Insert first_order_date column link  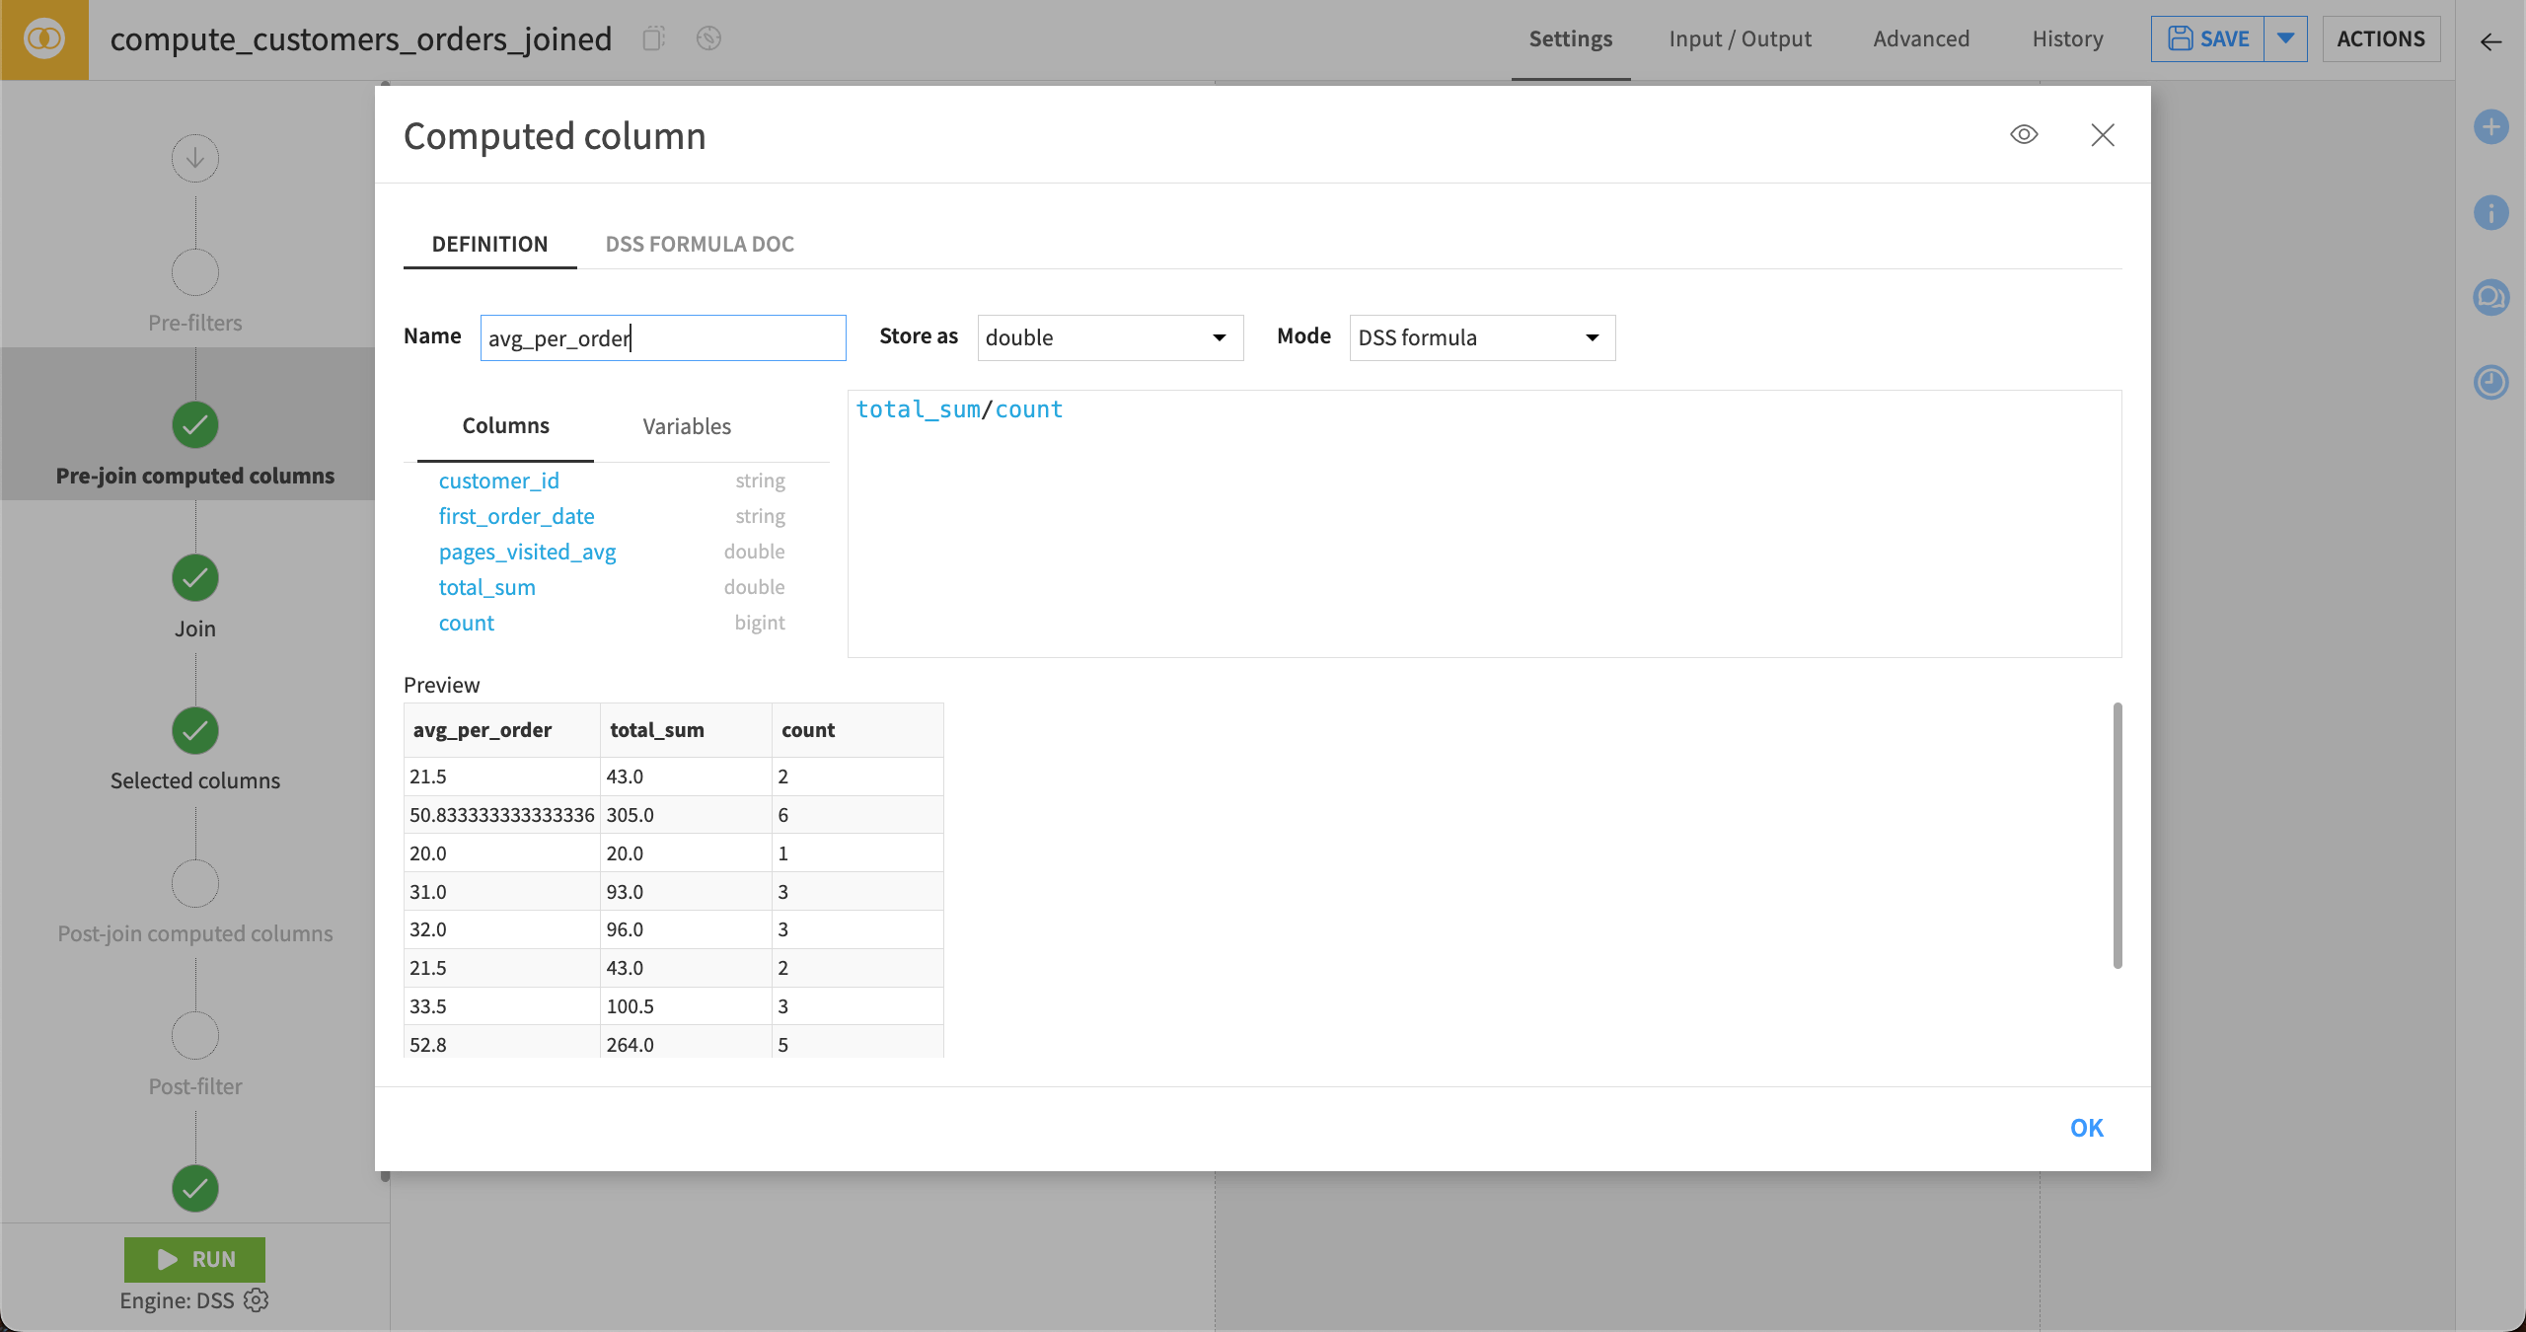516,516
